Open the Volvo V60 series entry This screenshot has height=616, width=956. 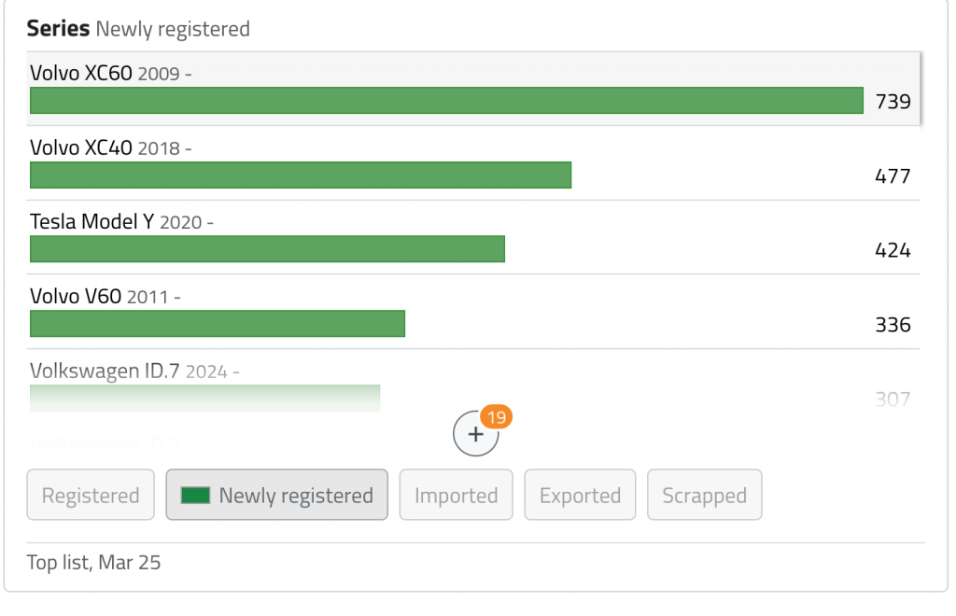click(x=76, y=297)
